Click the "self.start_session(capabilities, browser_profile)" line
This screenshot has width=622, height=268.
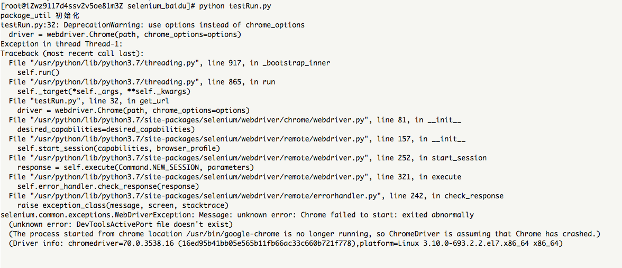pos(118,149)
